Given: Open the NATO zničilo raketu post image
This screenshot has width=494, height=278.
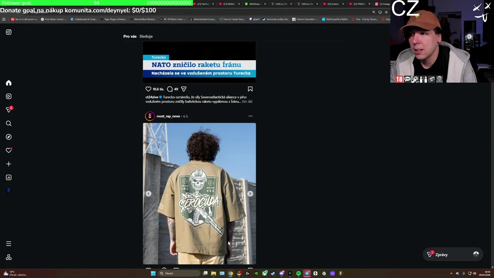Looking at the screenshot, I should (199, 62).
